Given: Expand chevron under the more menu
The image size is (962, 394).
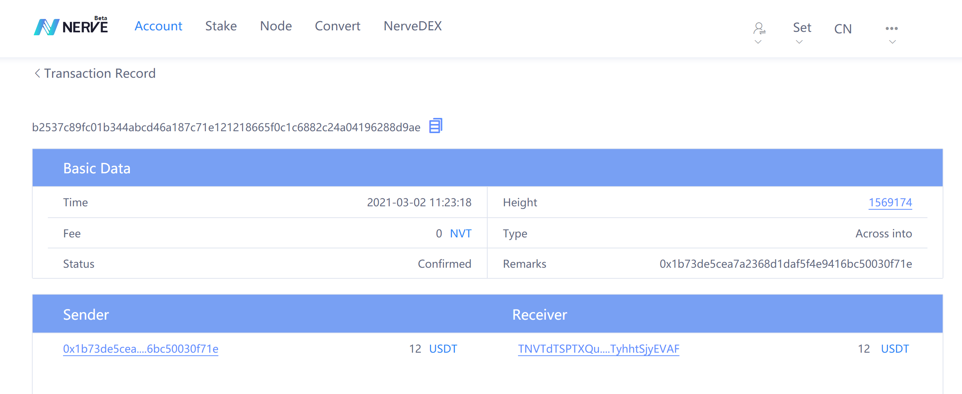Looking at the screenshot, I should (892, 42).
